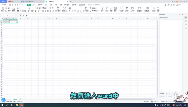
Task: Switch to the Formulas ribbon tab
Action: coord(46,5)
